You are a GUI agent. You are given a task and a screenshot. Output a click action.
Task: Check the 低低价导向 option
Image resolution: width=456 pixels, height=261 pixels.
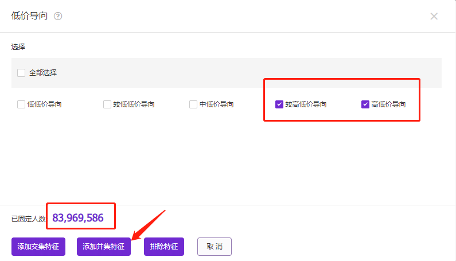[x=21, y=104]
